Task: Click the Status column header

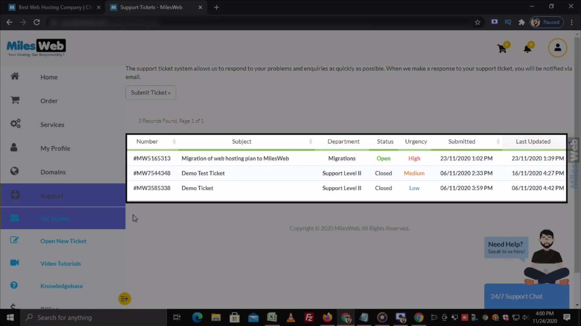Action: [385, 141]
